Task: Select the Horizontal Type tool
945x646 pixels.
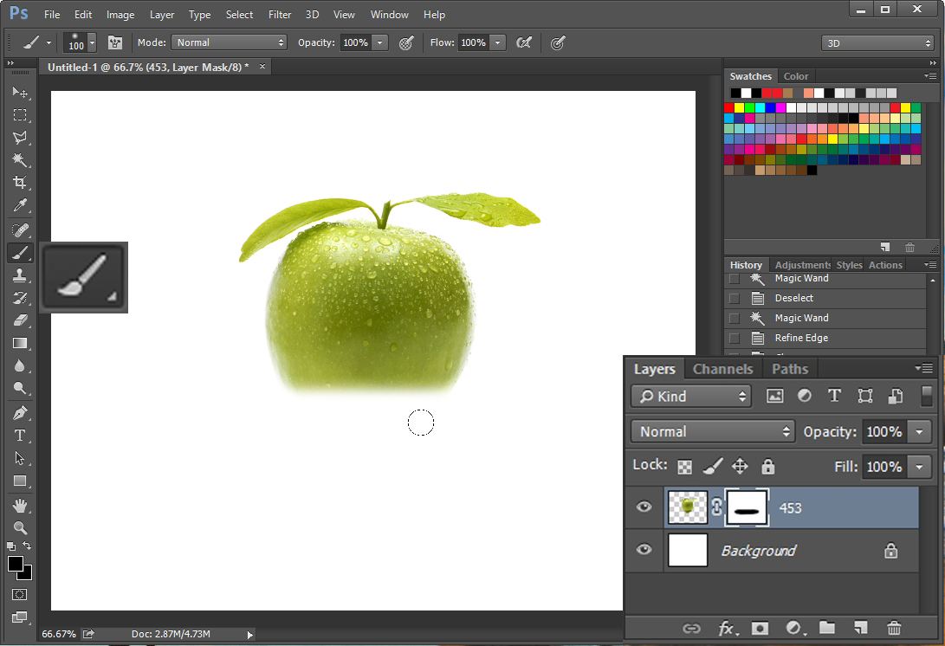Action: click(x=20, y=436)
